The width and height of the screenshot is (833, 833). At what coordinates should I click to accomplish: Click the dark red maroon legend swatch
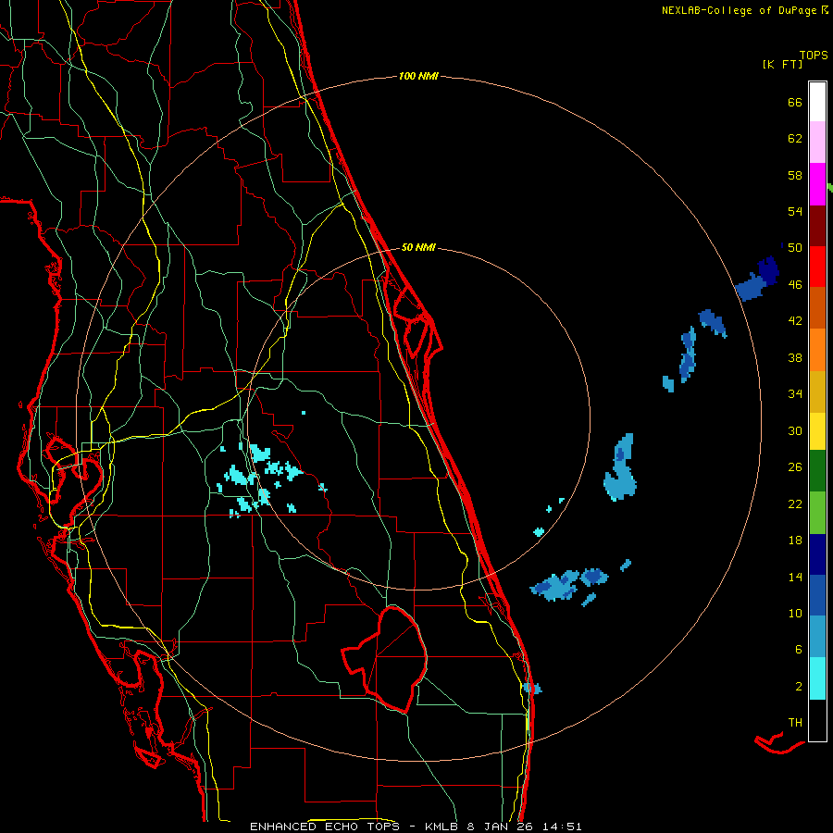817,225
